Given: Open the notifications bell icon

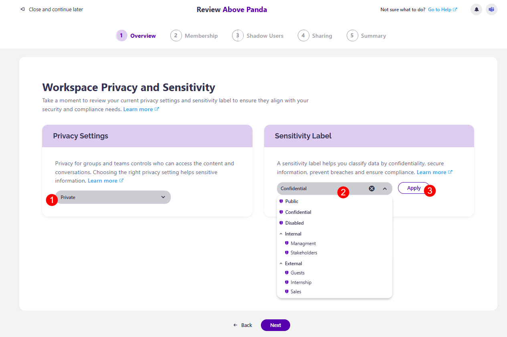Looking at the screenshot, I should (476, 9).
